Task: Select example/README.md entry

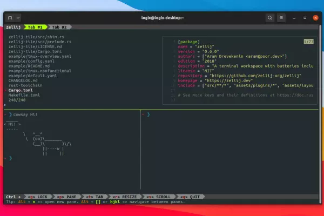Action: coord(29,66)
